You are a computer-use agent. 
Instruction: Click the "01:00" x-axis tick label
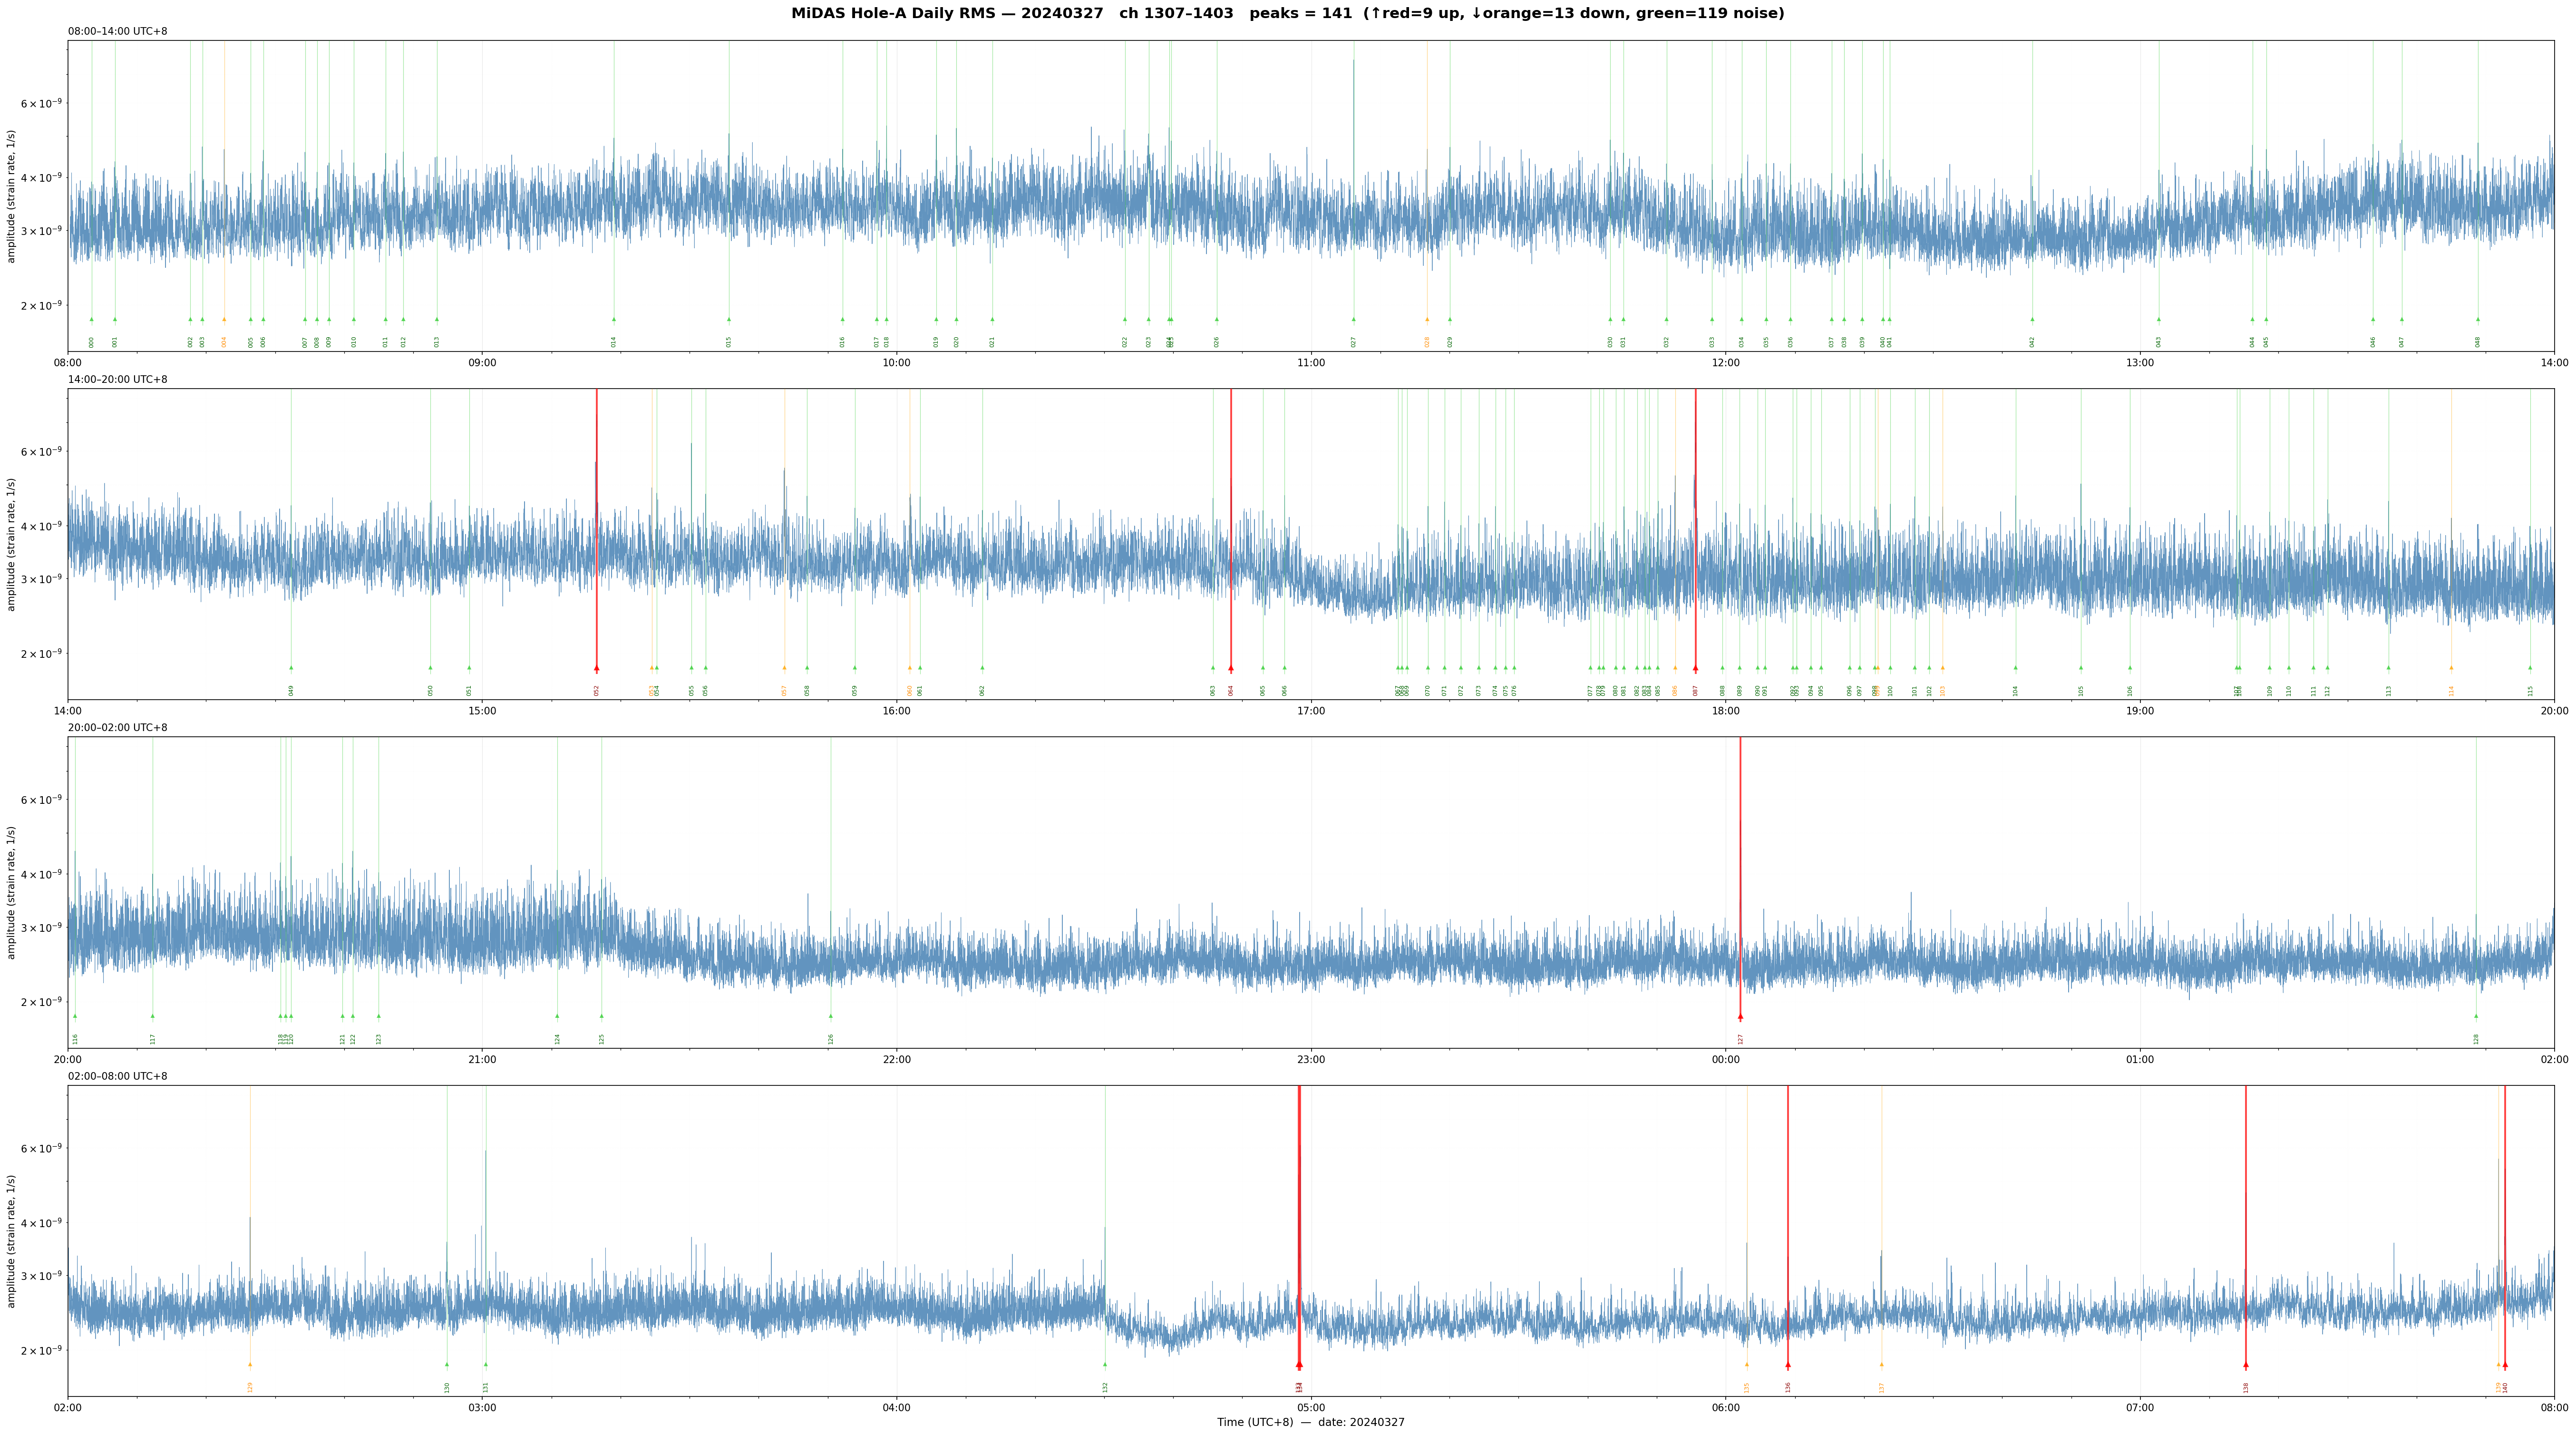[x=2140, y=1060]
